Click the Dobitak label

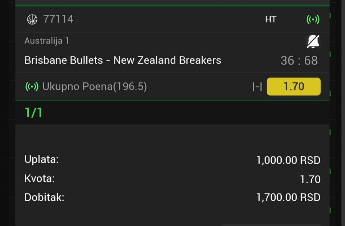(44, 198)
